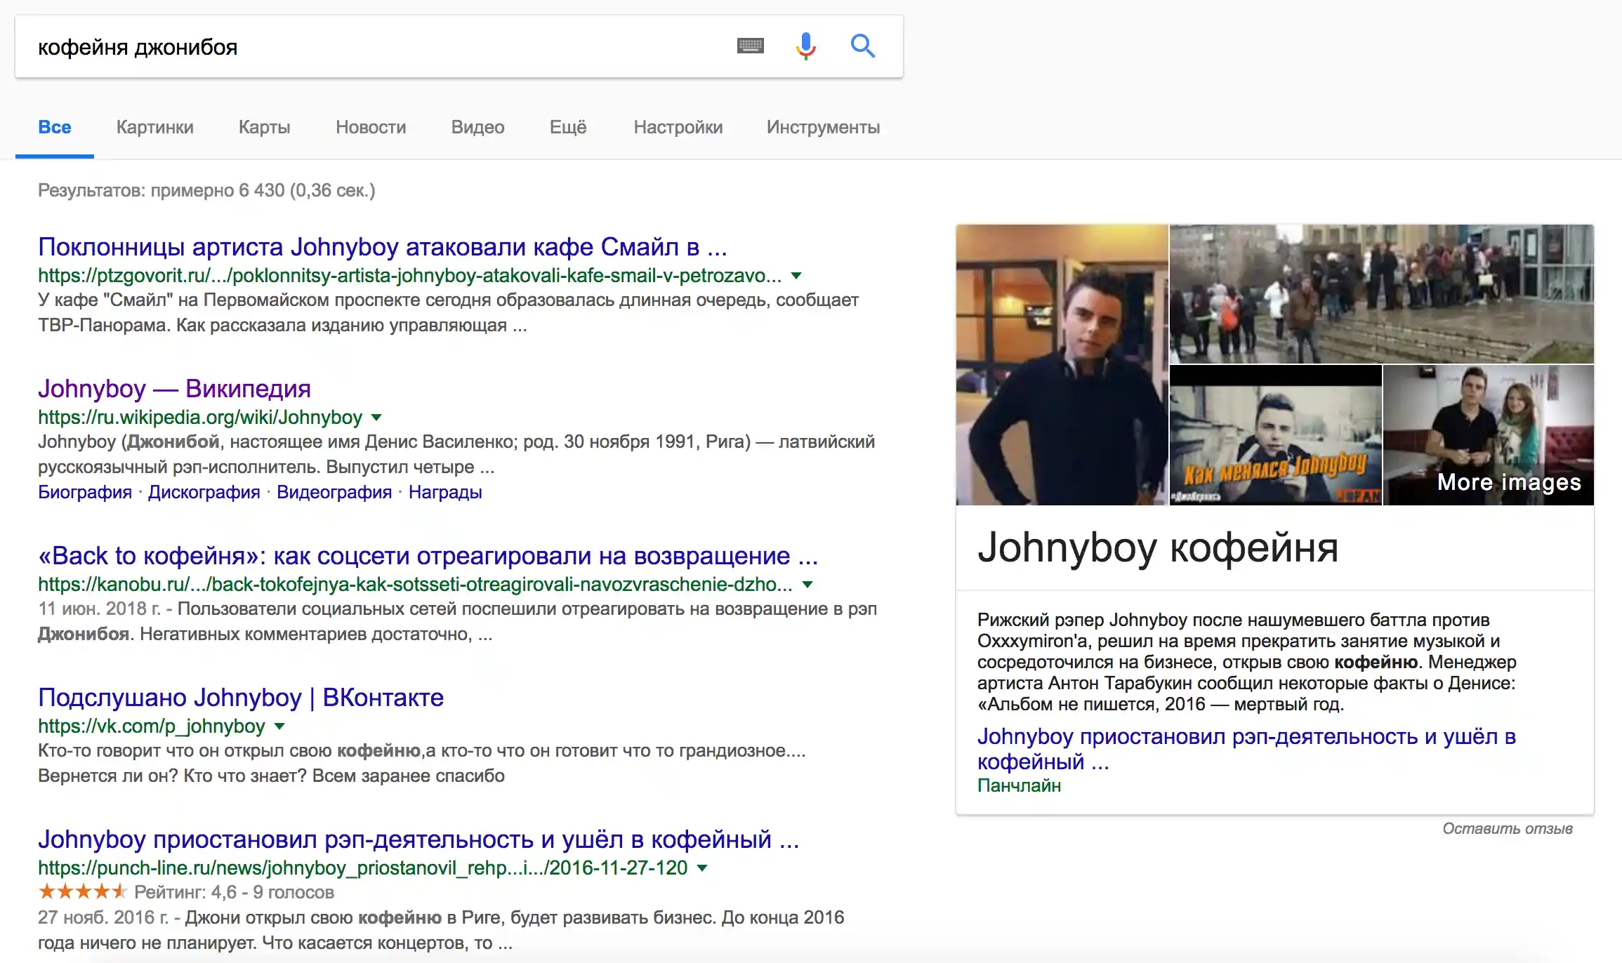Open the Панчлайн source link
This screenshot has height=963, width=1622.
click(1019, 785)
